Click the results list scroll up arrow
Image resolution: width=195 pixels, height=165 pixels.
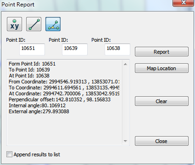pos(125,64)
